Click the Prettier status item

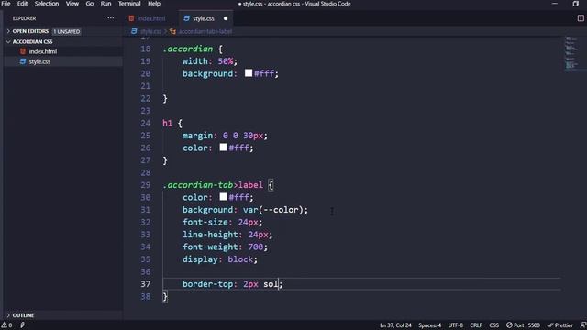[x=560, y=325]
